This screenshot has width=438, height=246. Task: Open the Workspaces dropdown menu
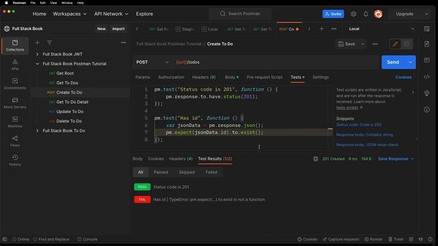[x=70, y=14]
